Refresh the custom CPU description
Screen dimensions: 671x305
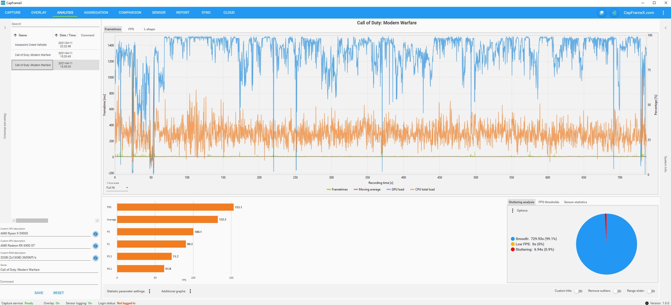[96, 234]
